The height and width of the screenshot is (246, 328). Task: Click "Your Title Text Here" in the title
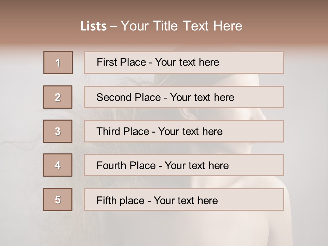[x=181, y=26]
